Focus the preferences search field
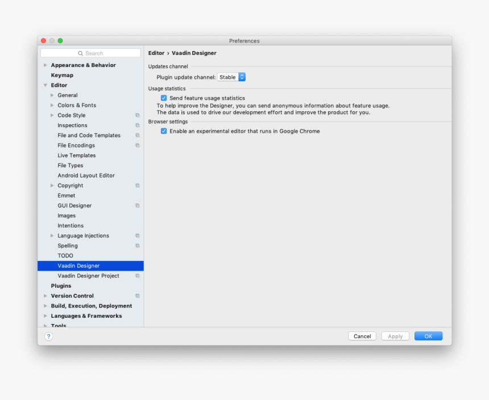This screenshot has width=489, height=400. pos(90,53)
